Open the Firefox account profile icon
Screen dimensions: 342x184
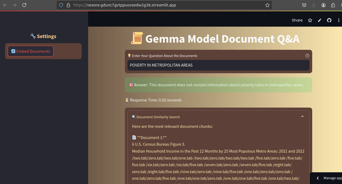[323, 5]
